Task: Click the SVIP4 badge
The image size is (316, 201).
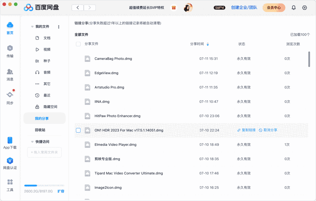Action: (x=219, y=8)
